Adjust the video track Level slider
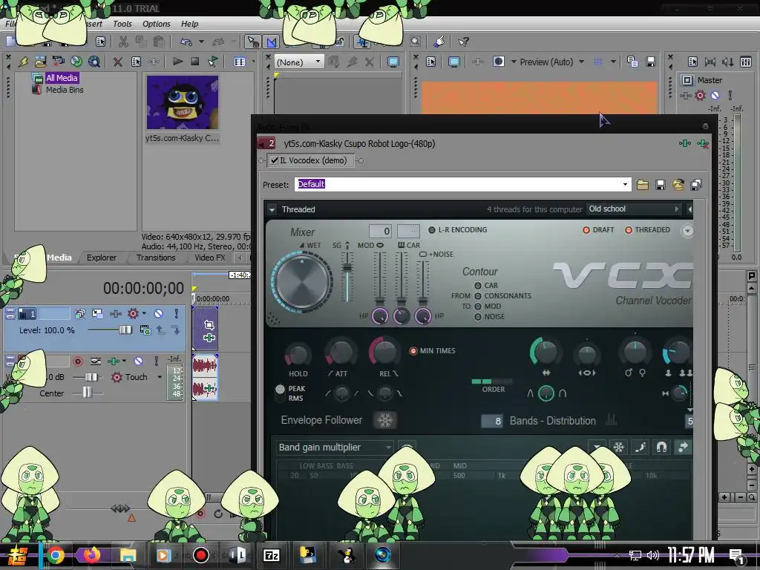Screen dimensions: 760x570 pyautogui.click(x=125, y=330)
